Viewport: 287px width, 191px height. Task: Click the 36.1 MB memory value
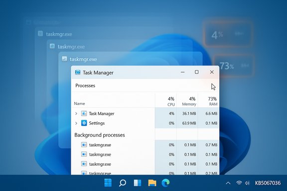click(189, 113)
